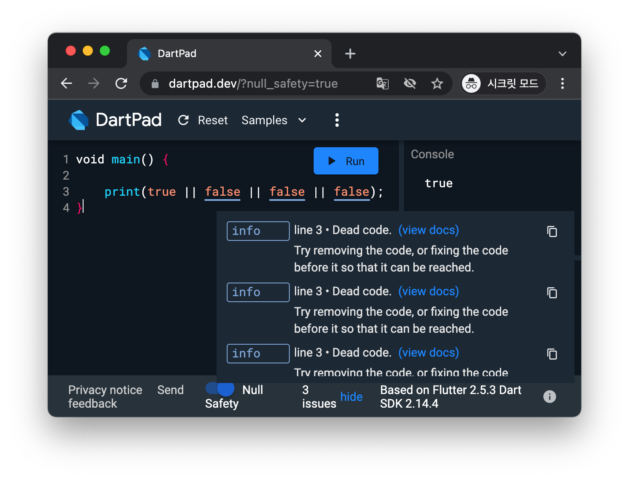Image resolution: width=629 pixels, height=480 pixels.
Task: Hide the issues panel
Action: 351,397
